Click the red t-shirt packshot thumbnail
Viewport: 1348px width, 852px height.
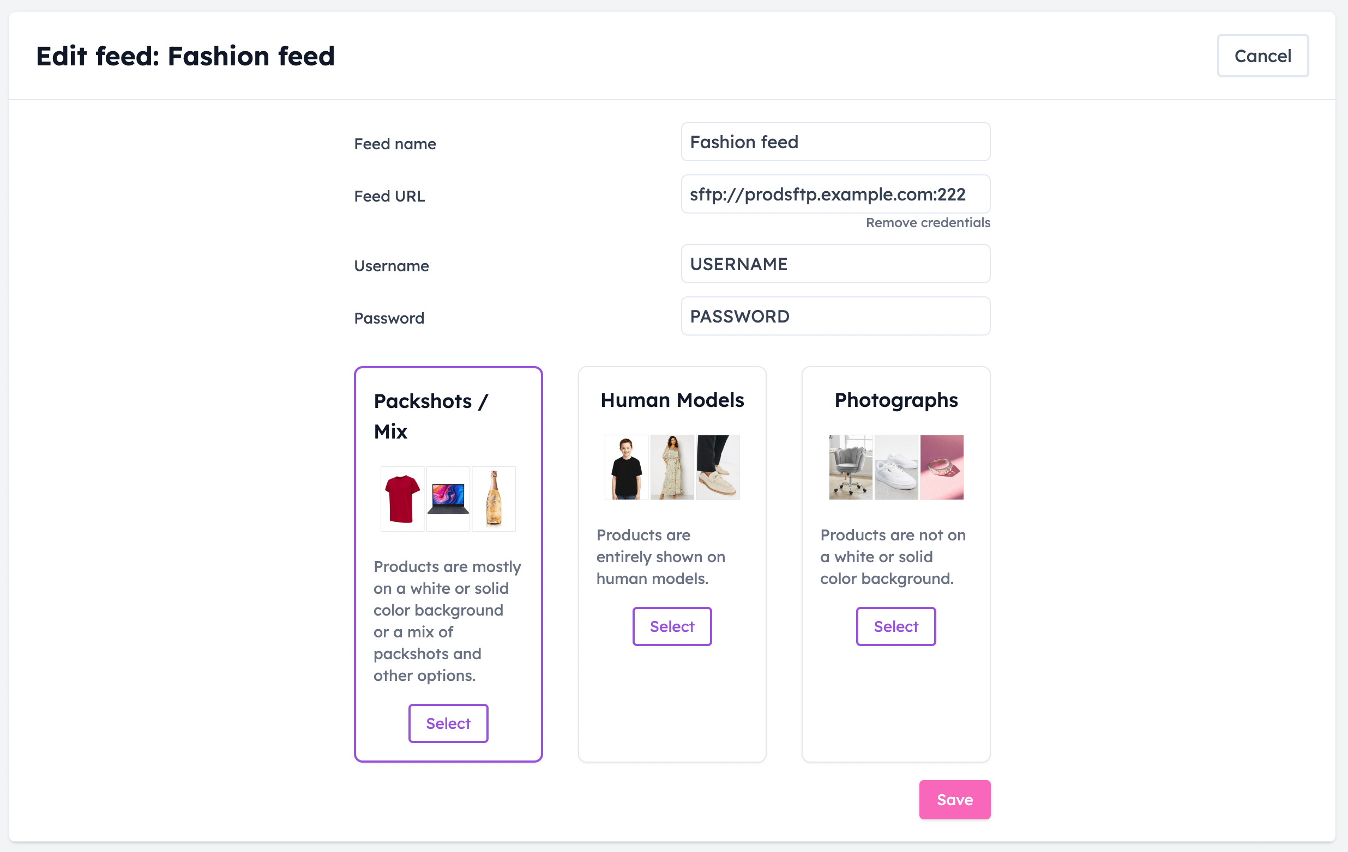402,498
